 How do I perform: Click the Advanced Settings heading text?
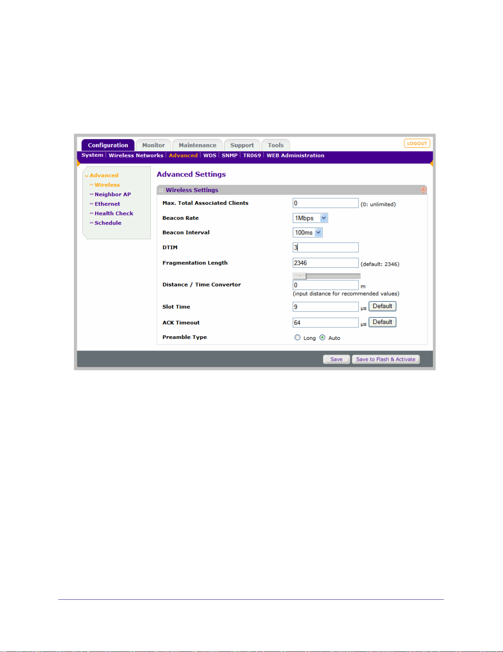coord(191,174)
